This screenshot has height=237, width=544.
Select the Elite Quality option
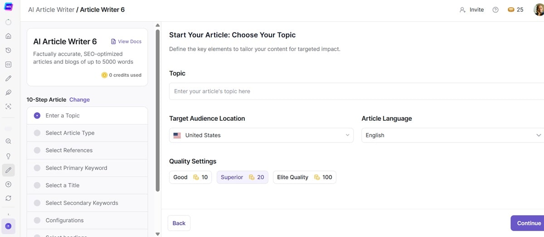pyautogui.click(x=304, y=177)
